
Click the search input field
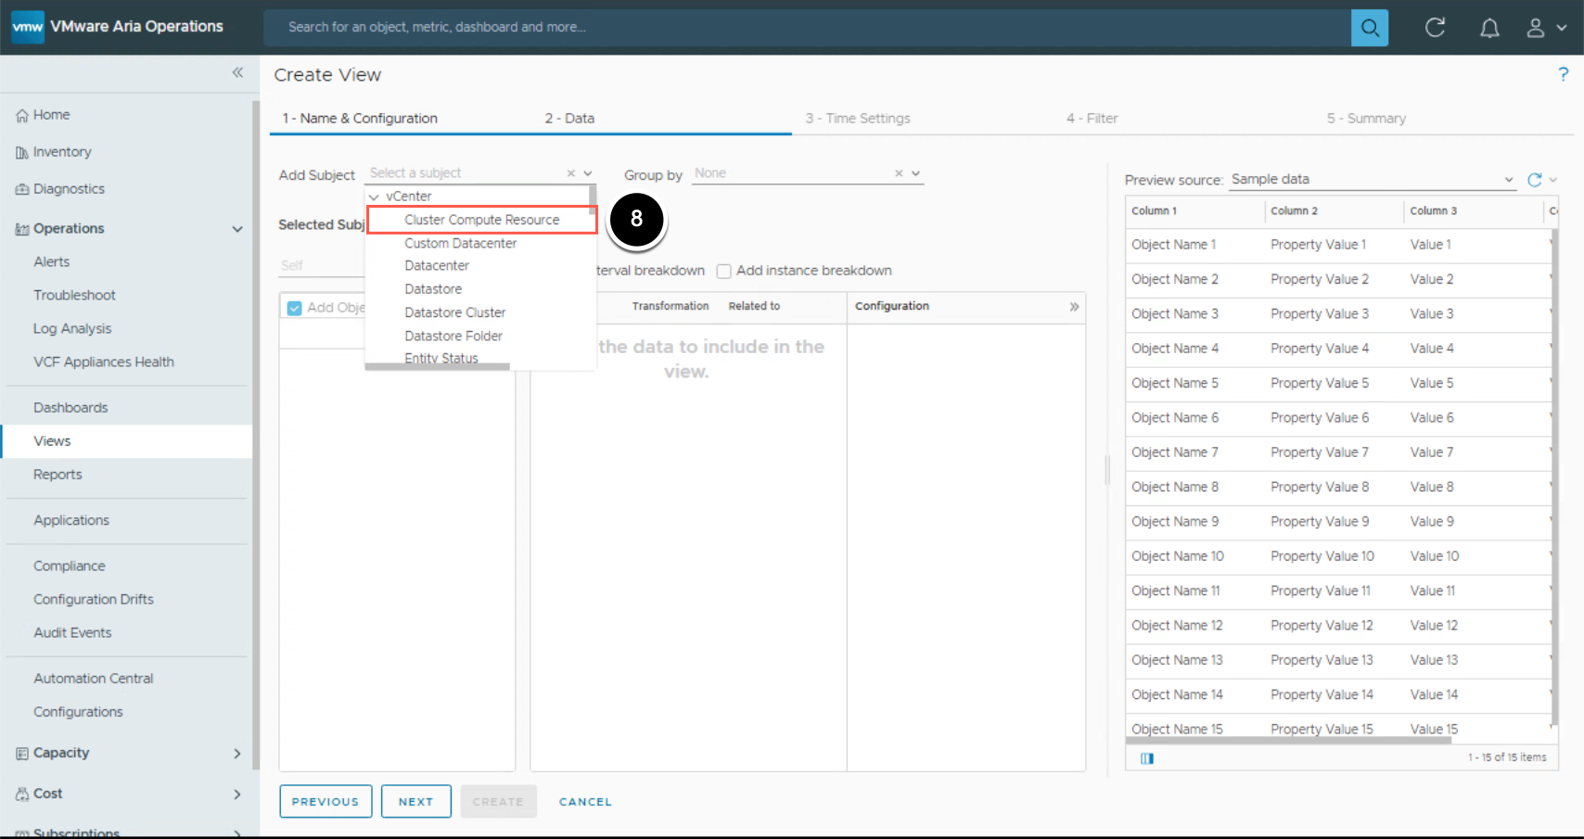pos(807,28)
